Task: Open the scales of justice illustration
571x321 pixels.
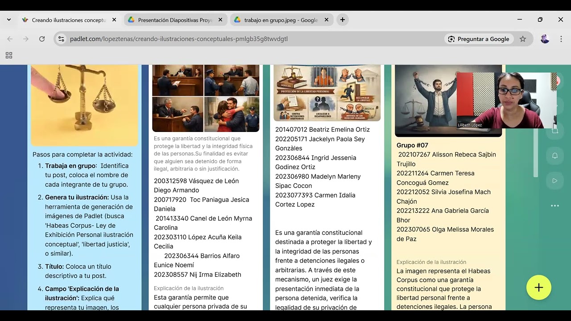Action: [x=84, y=105]
